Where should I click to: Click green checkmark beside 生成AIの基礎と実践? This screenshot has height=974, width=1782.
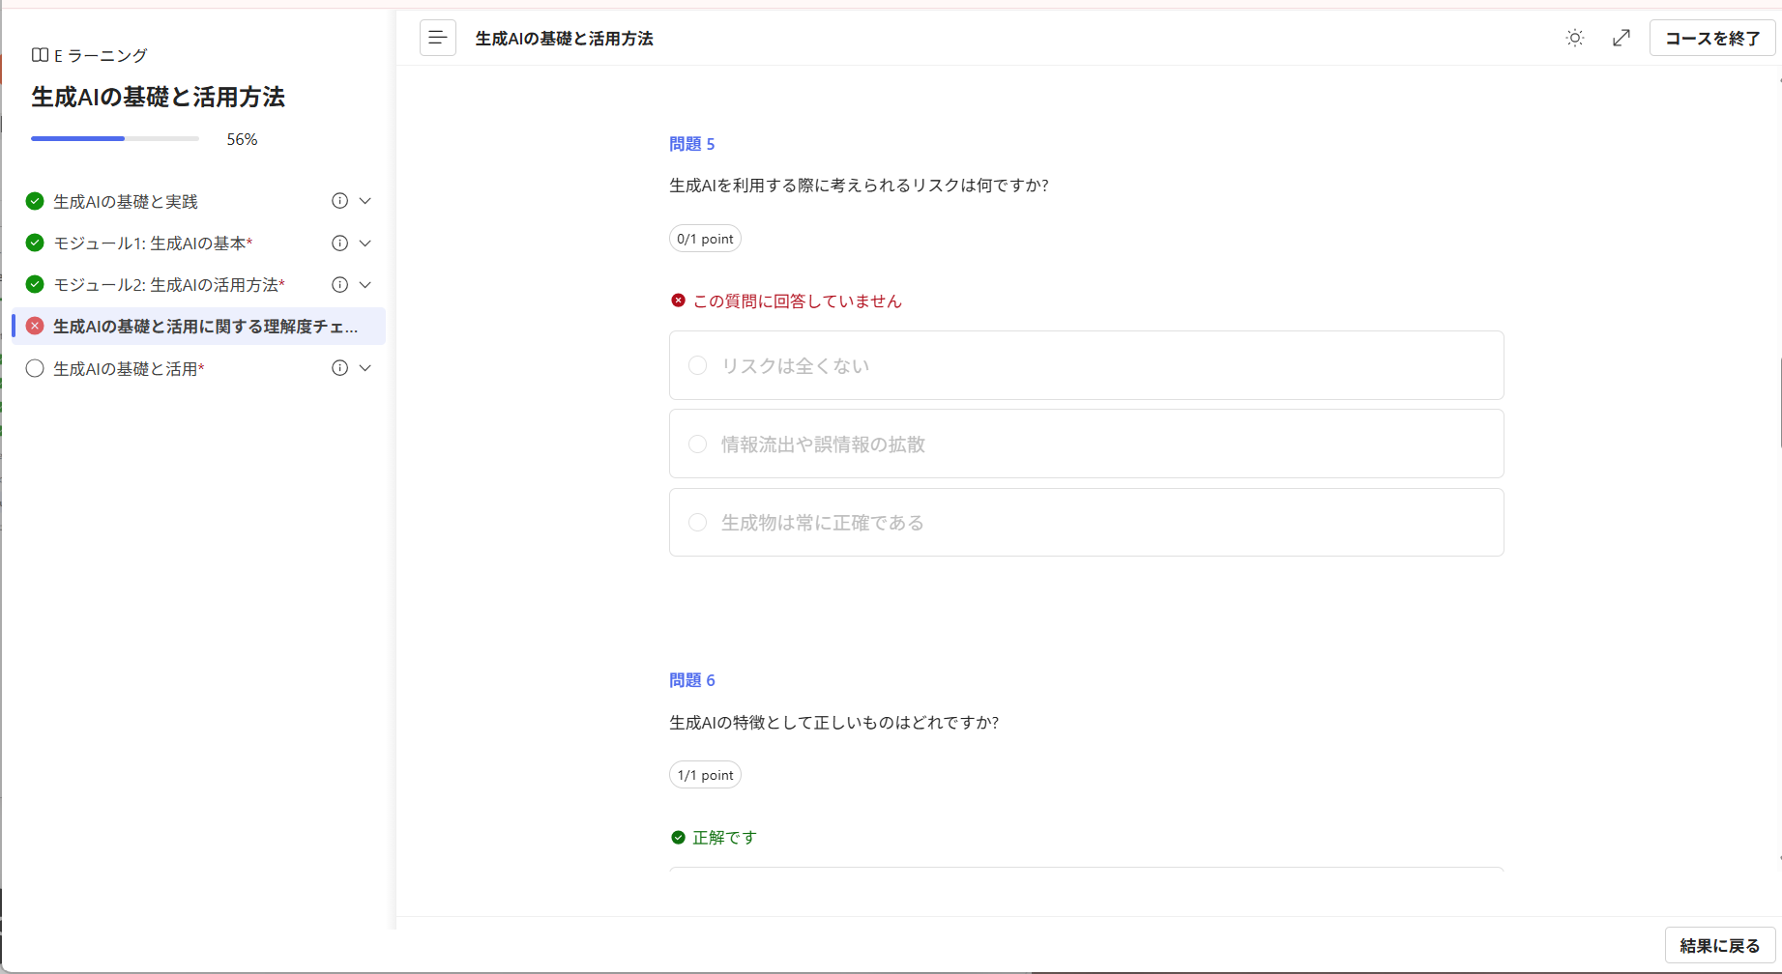[35, 201]
